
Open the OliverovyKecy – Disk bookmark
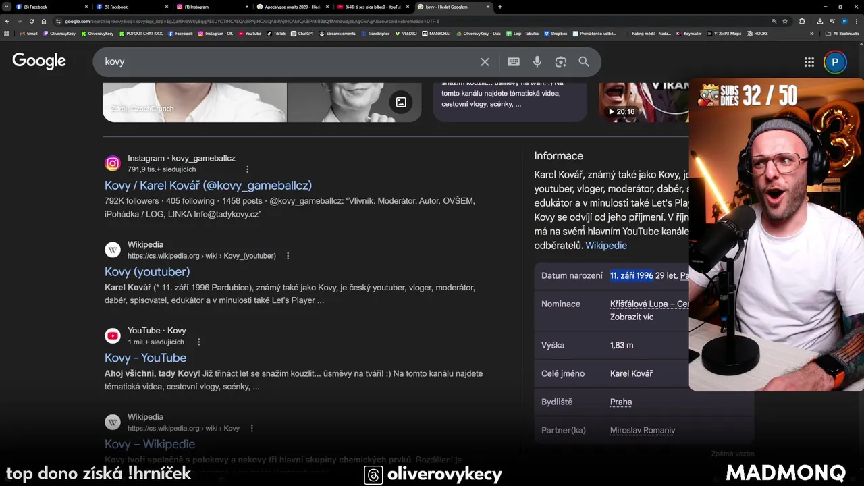tap(479, 33)
